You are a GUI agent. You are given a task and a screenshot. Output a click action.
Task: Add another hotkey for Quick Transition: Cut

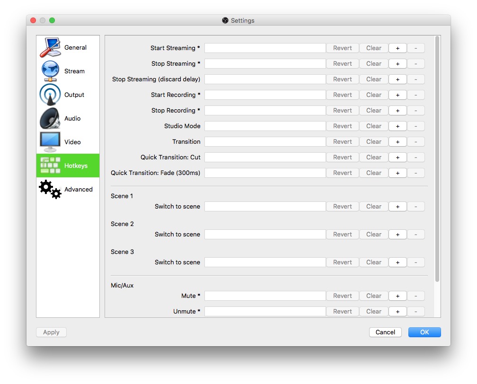pyautogui.click(x=397, y=157)
